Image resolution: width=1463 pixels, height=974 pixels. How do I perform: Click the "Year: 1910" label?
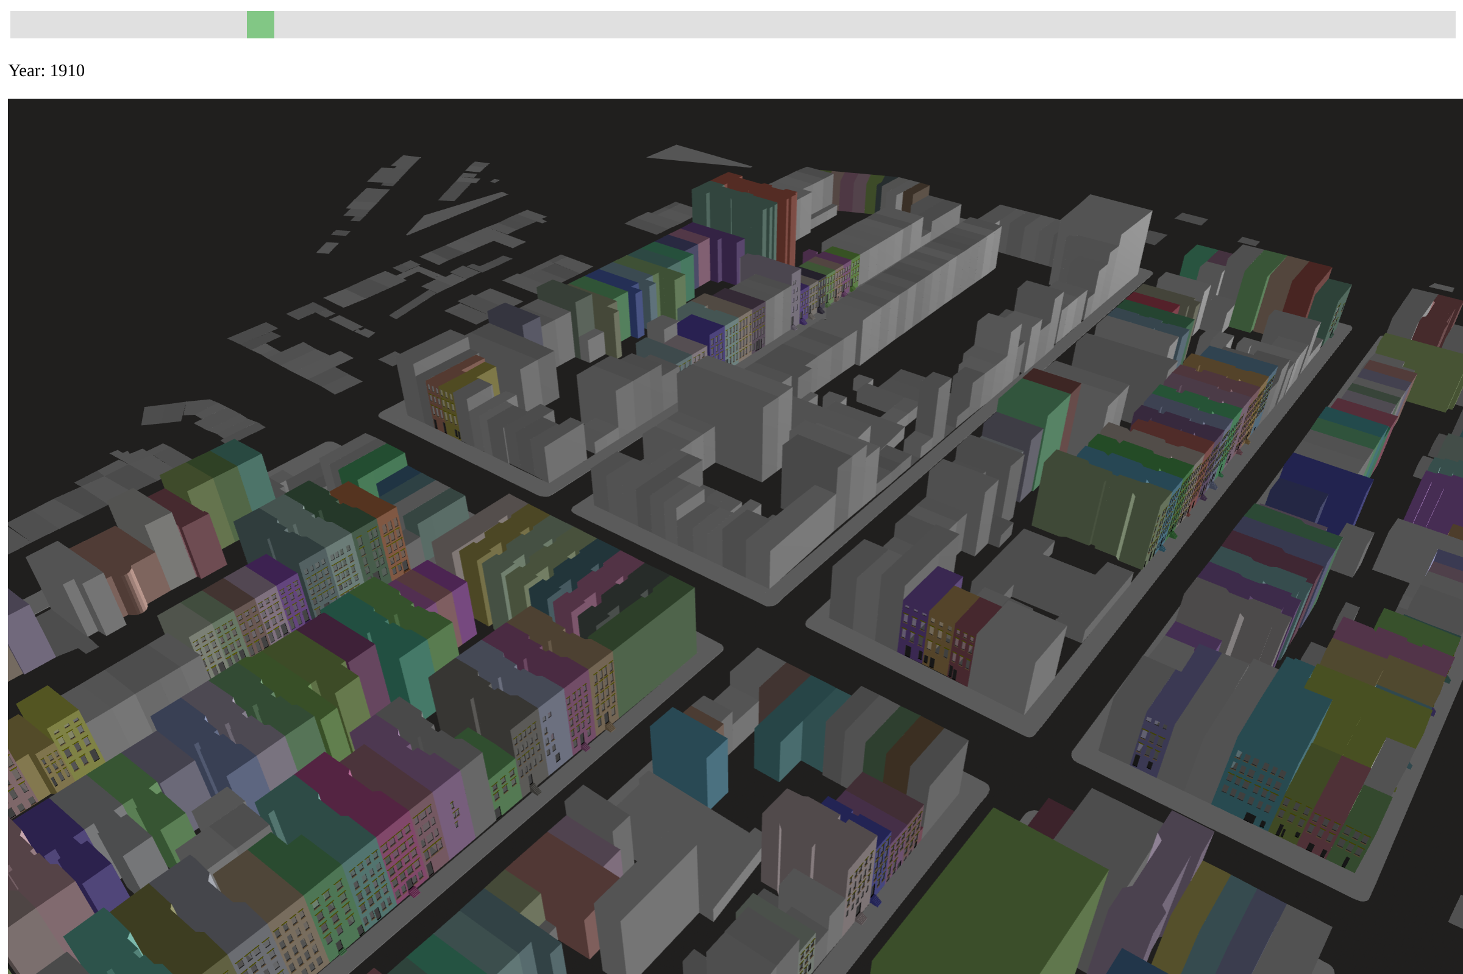tap(46, 71)
